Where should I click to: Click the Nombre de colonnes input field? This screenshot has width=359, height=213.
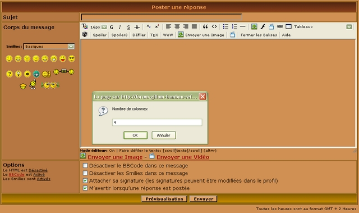coord(157,123)
